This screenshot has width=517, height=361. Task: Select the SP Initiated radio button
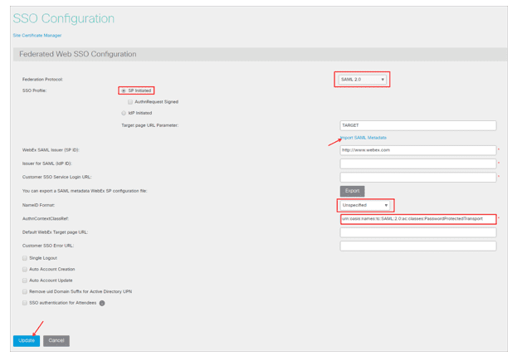pyautogui.click(x=124, y=90)
